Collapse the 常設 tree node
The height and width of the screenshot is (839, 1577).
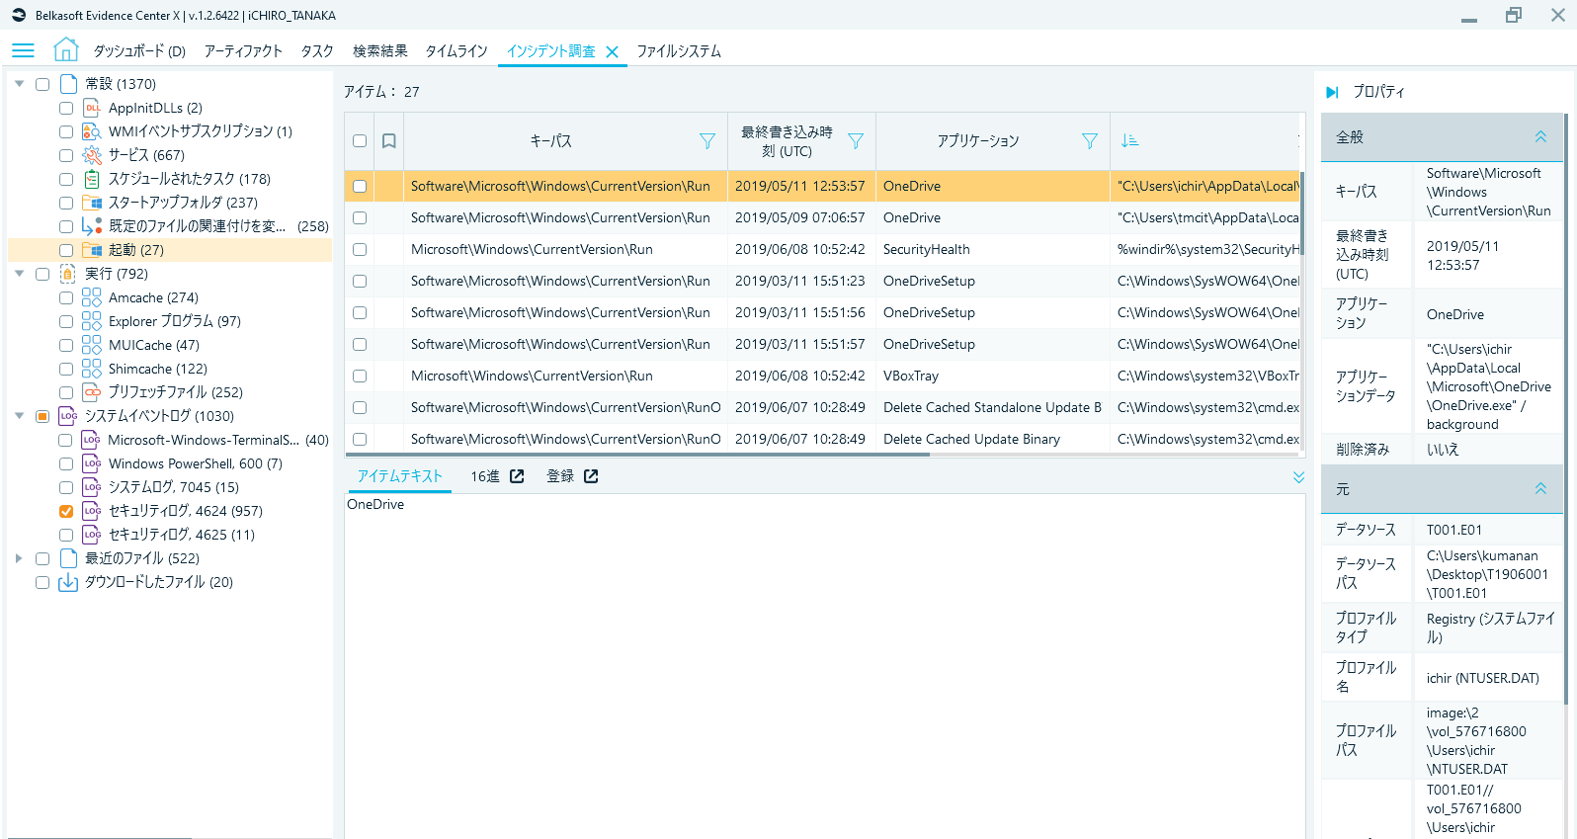(x=19, y=84)
